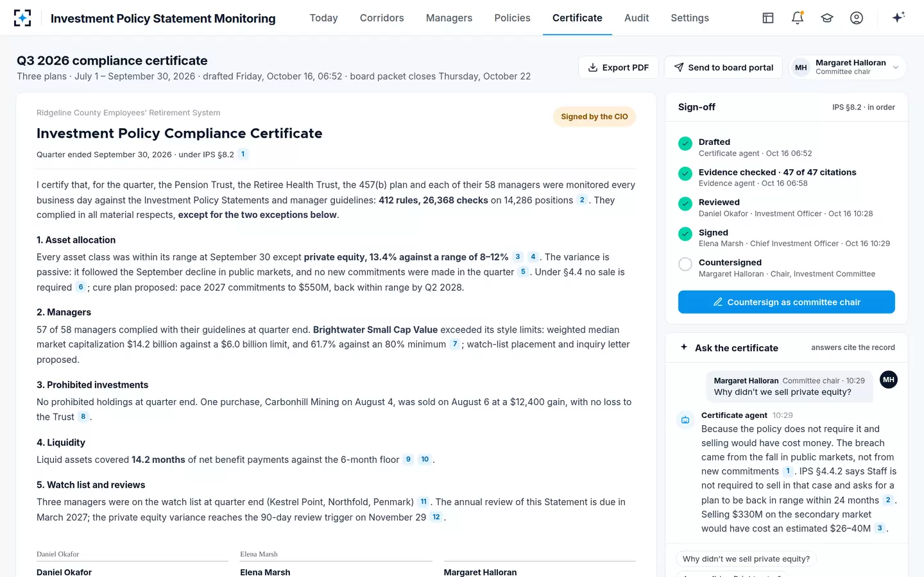Click citation 1 beside IPS §8.2
Image resolution: width=924 pixels, height=577 pixels.
click(243, 154)
